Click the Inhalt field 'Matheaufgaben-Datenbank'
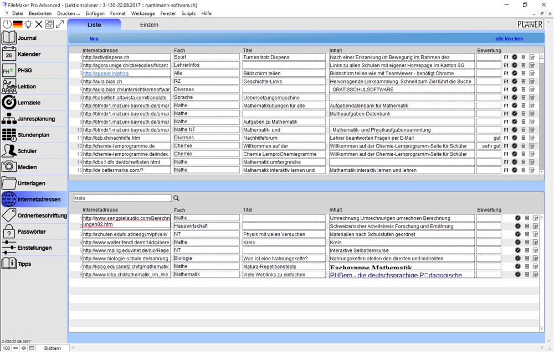Viewport: 554px width, 352px height. [402, 114]
